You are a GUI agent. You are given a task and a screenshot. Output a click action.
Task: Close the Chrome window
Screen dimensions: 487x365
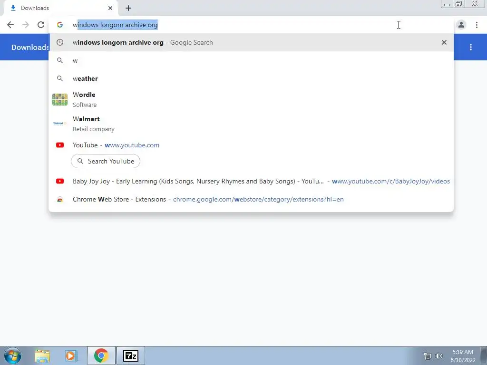click(475, 4)
